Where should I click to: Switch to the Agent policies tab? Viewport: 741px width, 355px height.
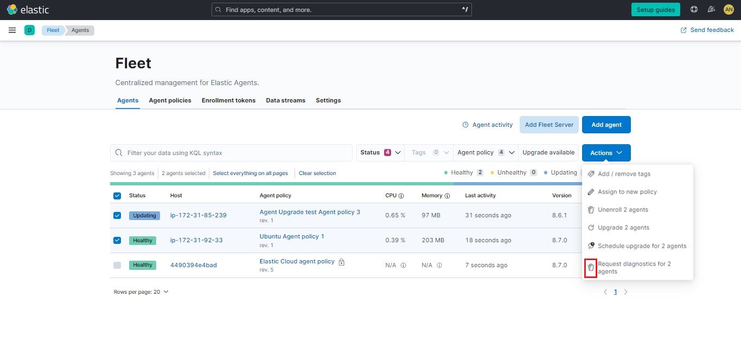pos(170,100)
